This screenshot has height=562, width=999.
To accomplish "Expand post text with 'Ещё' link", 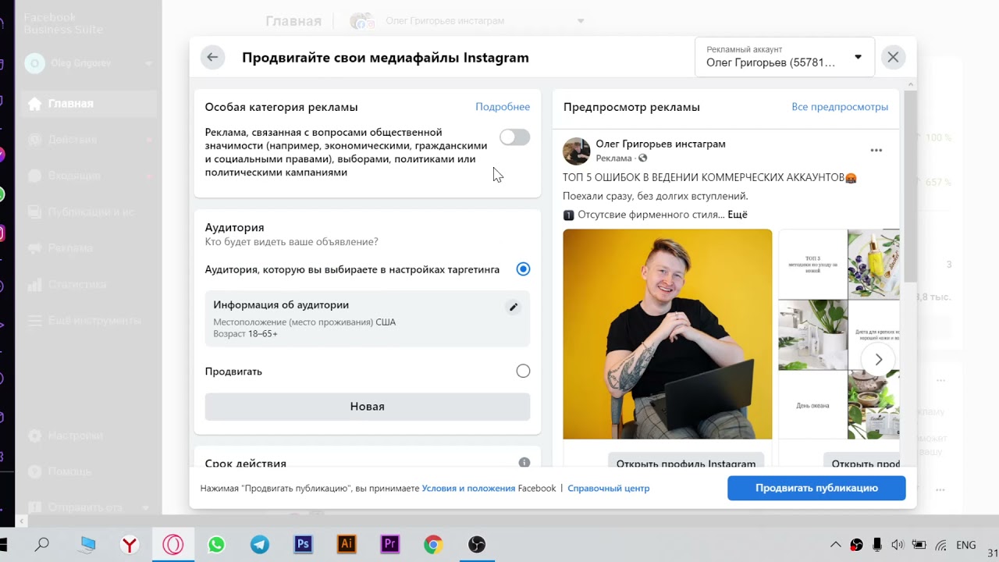I will click(x=738, y=215).
